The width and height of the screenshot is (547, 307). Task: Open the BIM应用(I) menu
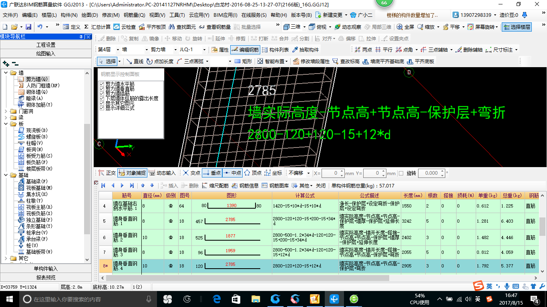(225, 15)
